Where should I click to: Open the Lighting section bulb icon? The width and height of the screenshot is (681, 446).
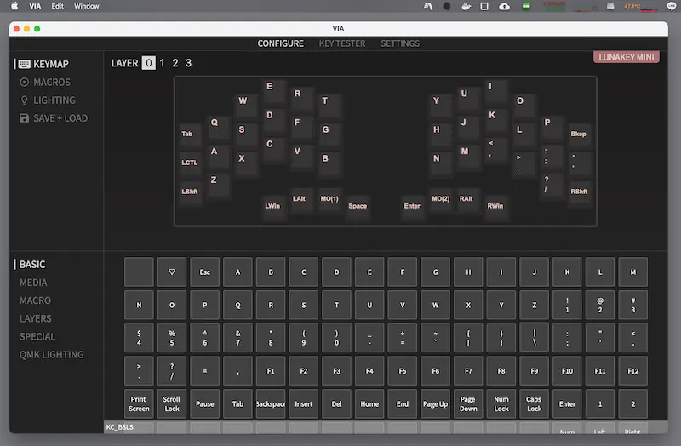(25, 100)
